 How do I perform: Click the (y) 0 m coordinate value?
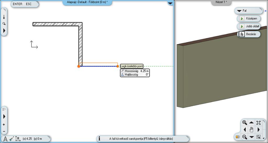click(x=38, y=139)
